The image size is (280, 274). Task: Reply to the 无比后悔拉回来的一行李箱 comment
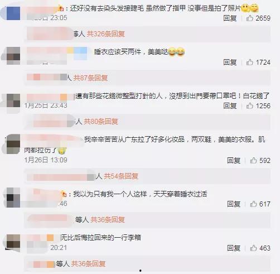[234, 248]
